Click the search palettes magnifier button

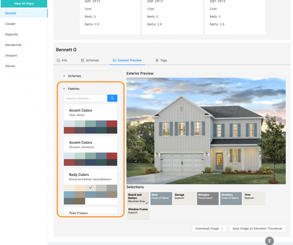point(112,98)
